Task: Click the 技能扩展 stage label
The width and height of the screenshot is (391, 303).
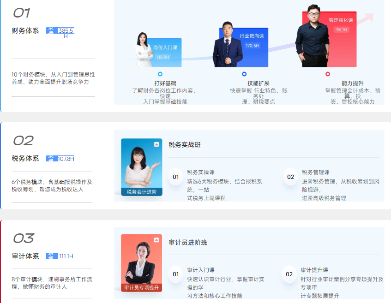Action: (x=259, y=83)
